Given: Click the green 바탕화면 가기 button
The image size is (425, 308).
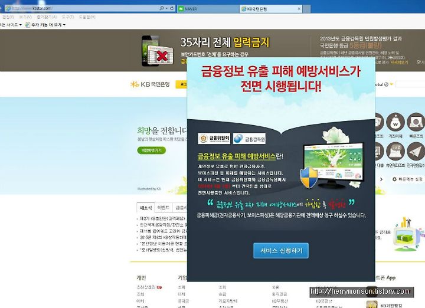Looking at the screenshot, I should pyautogui.click(x=152, y=150).
